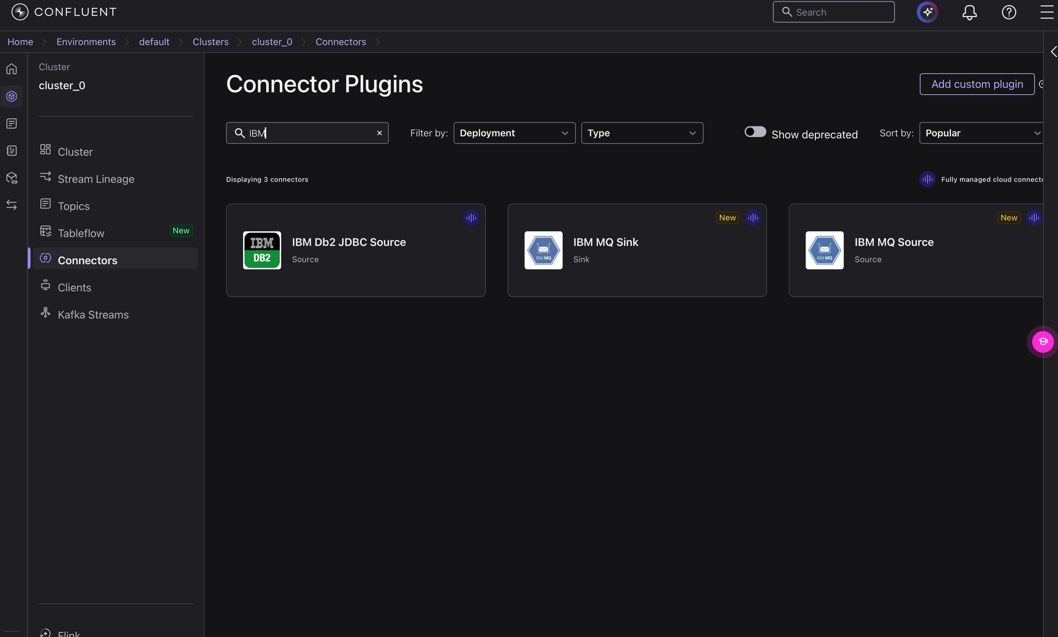
Task: Open the help question mark icon
Action: click(1009, 12)
